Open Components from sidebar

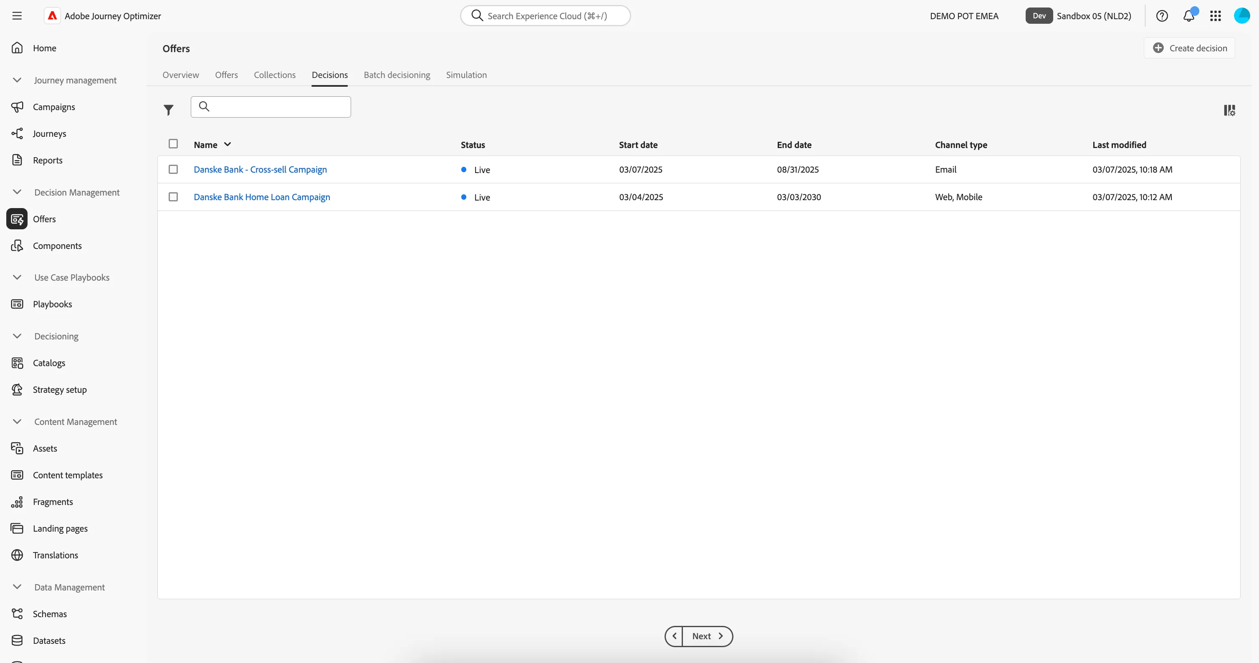click(x=57, y=246)
